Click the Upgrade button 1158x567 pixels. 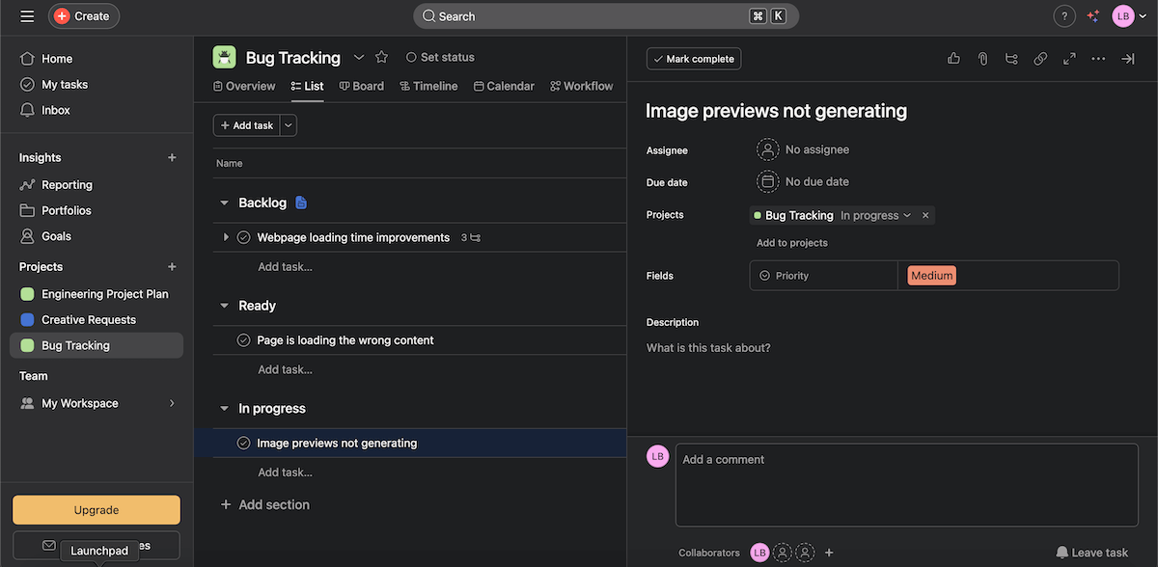(x=96, y=510)
